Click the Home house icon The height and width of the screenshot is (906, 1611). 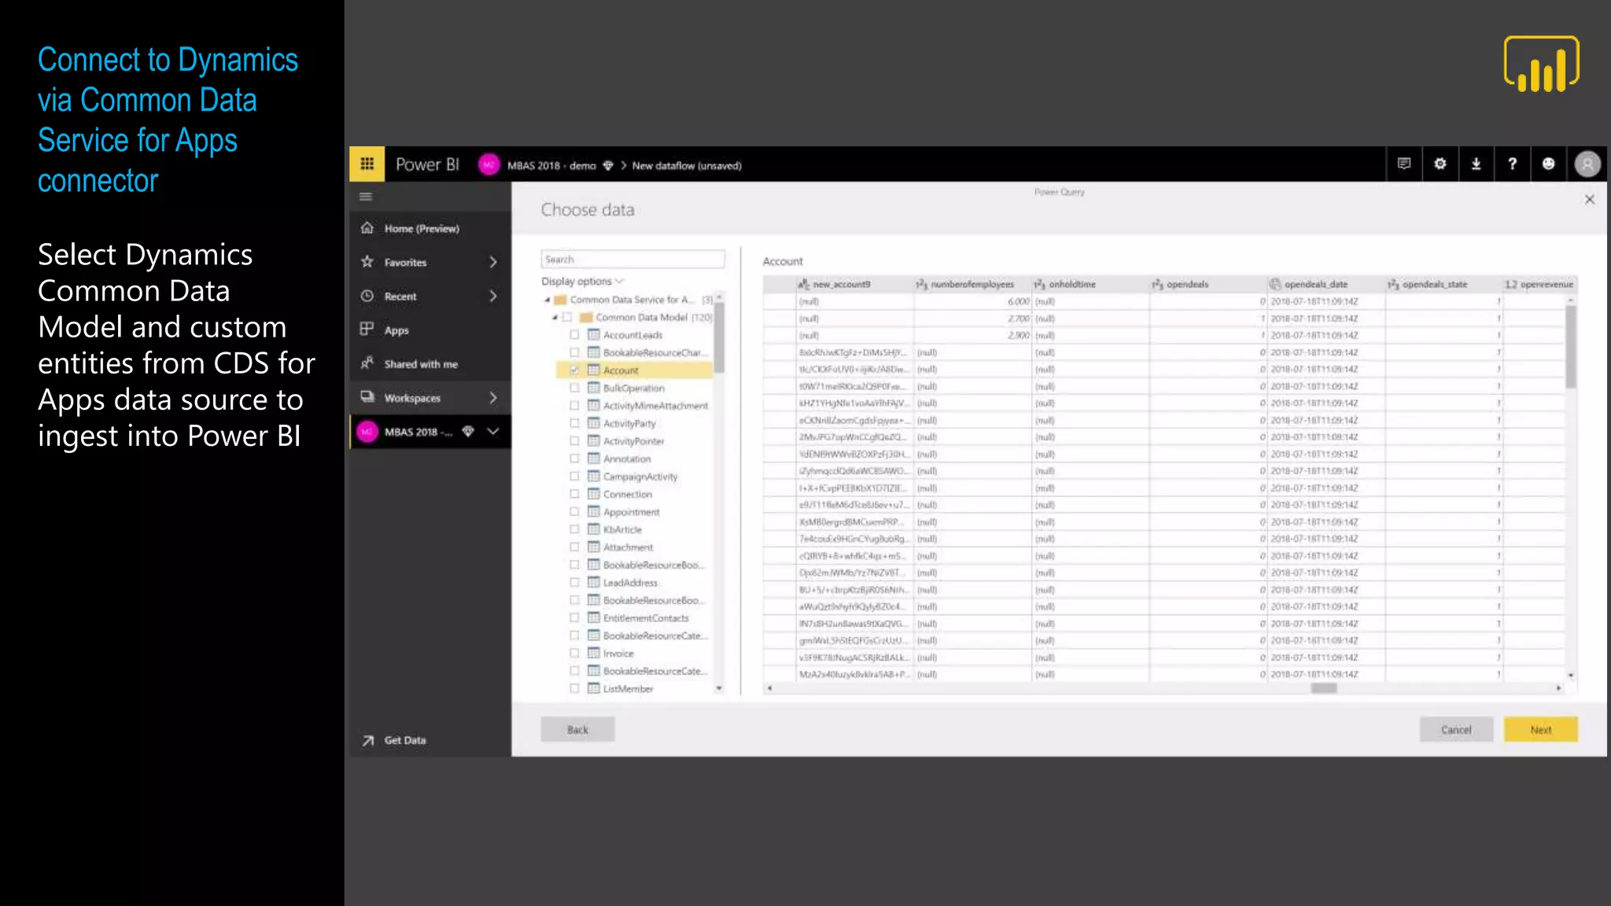367,228
